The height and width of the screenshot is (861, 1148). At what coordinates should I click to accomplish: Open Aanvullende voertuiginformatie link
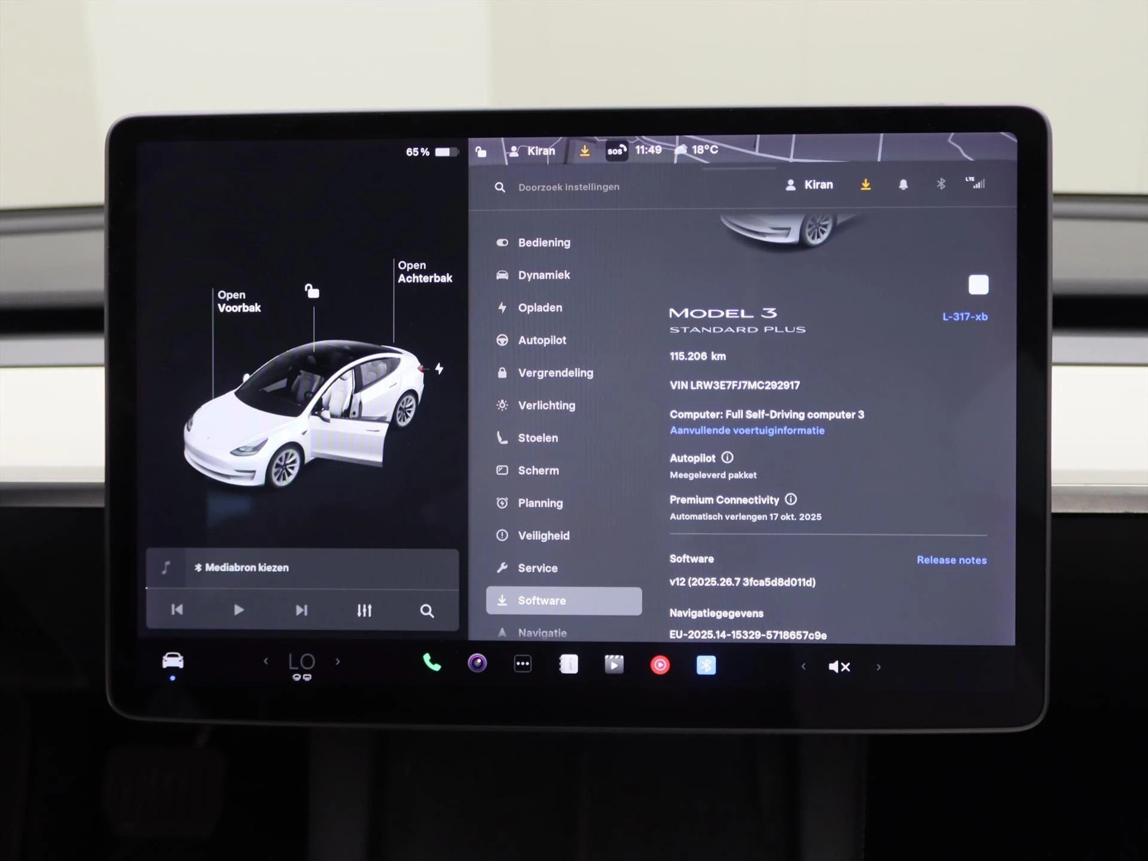747,430
